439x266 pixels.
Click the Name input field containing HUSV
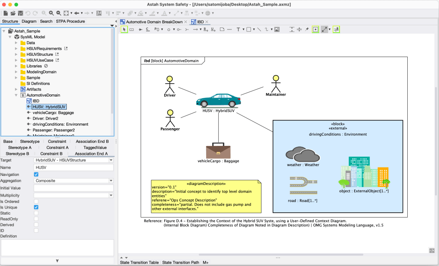(73, 167)
